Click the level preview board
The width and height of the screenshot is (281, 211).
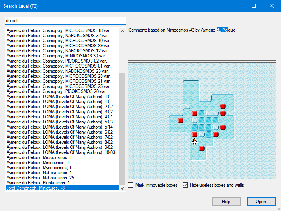click(x=202, y=120)
